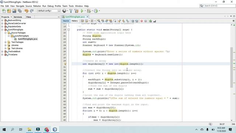Screen dimensions: 236x133
Task: Click Previous Bookmark icon
Action: (x=119, y=21)
